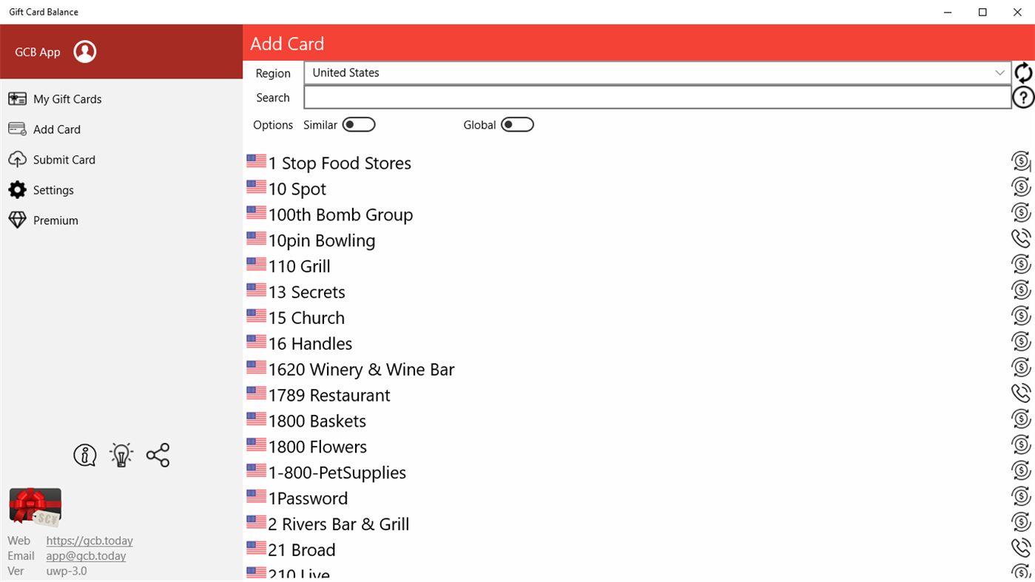Click inside the Search input field

[658, 97]
